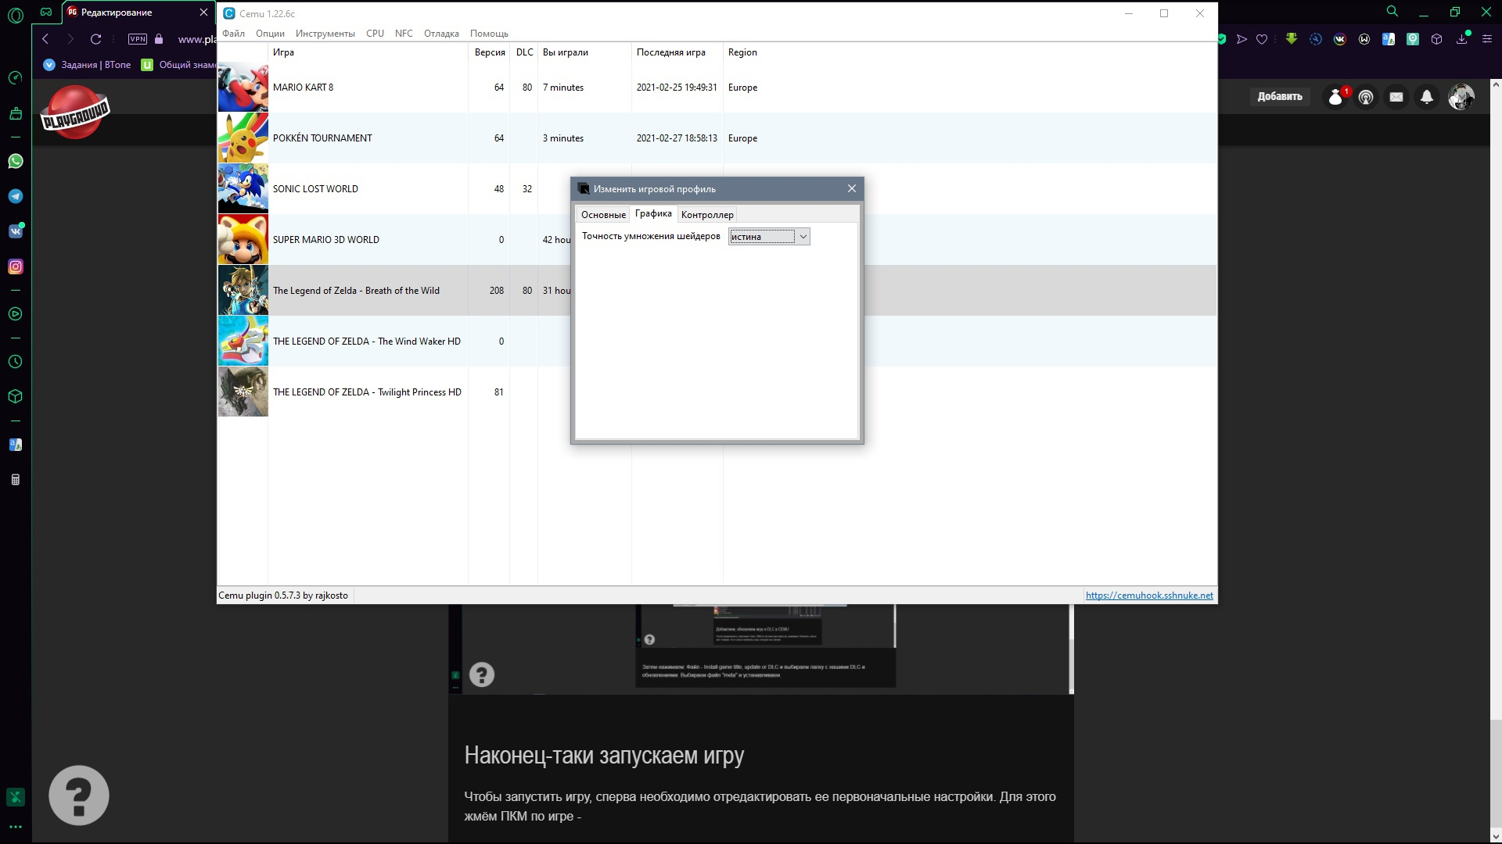The image size is (1502, 844).
Task: Click the green Savefrom download arrow extension
Action: tap(1292, 38)
